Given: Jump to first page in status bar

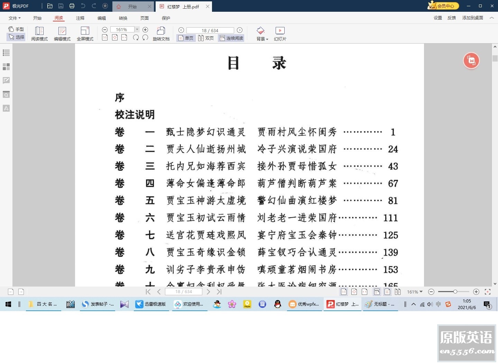Looking at the screenshot, I should click(148, 292).
